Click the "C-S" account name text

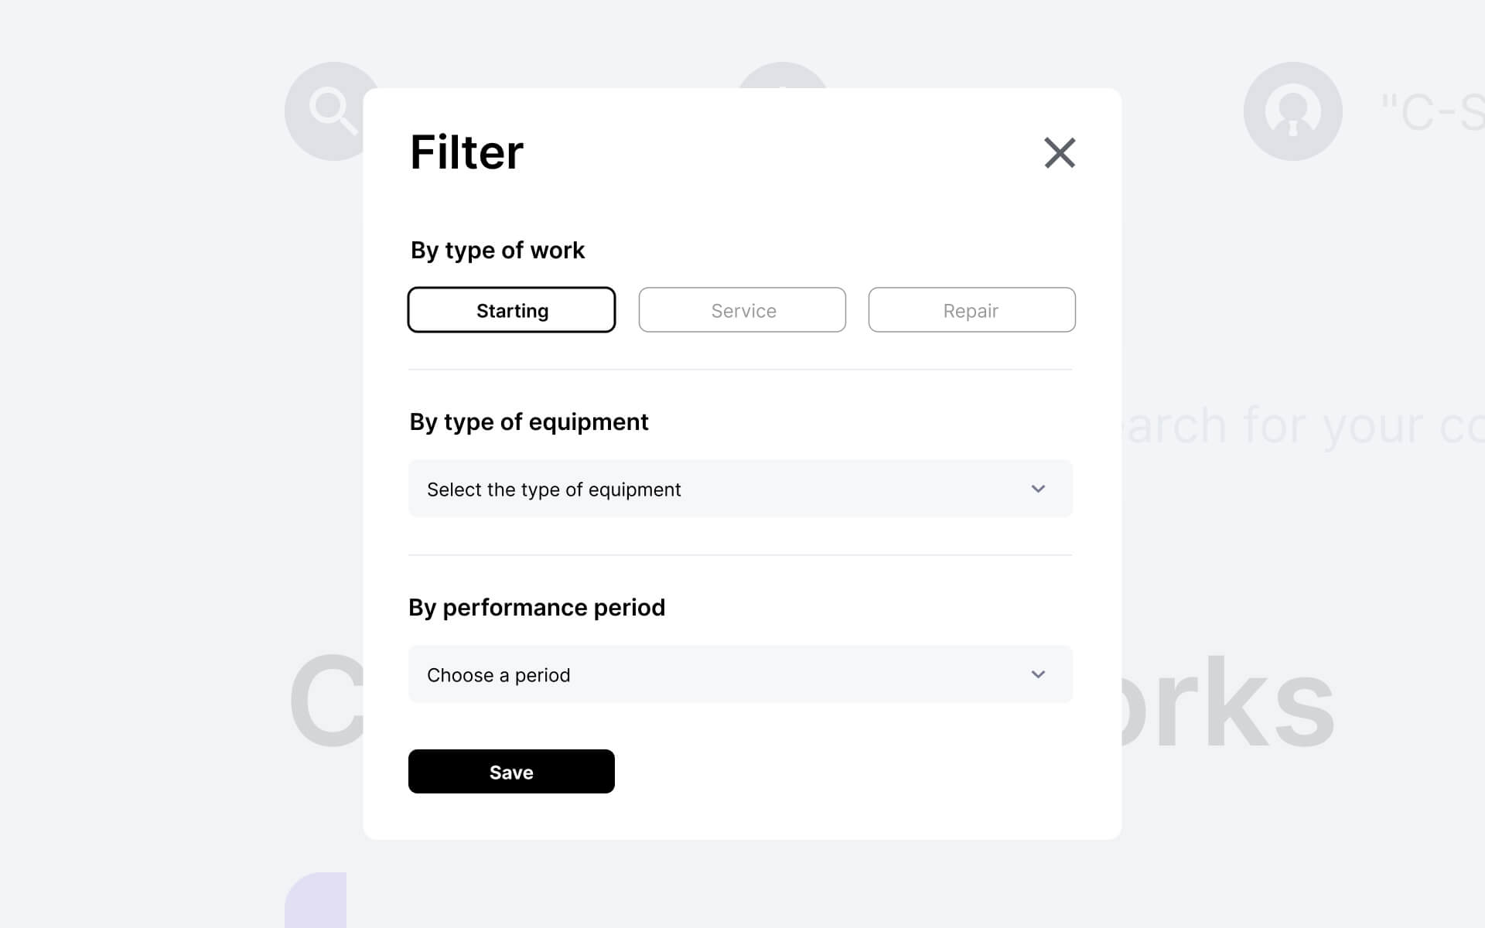click(x=1432, y=113)
